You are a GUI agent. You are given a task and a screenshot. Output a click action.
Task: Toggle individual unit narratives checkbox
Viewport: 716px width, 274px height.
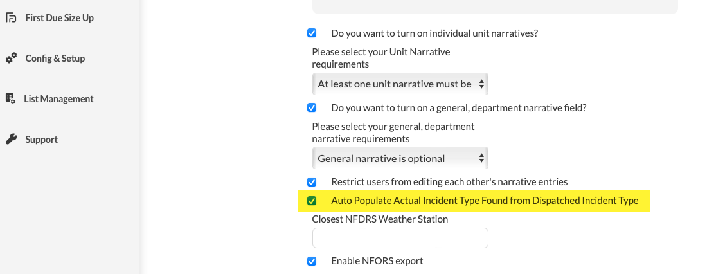tap(312, 33)
